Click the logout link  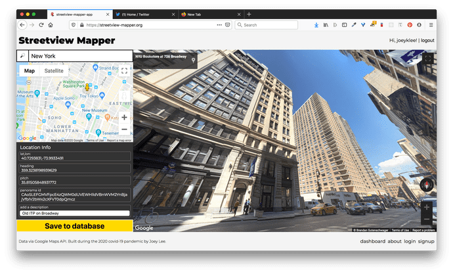(427, 40)
